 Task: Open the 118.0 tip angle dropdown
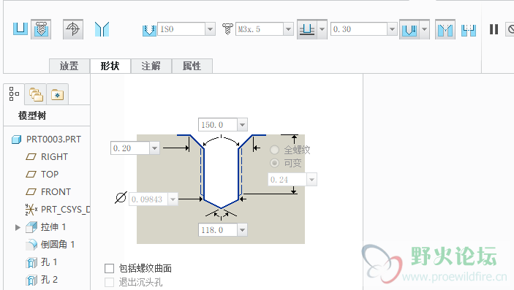(x=242, y=230)
